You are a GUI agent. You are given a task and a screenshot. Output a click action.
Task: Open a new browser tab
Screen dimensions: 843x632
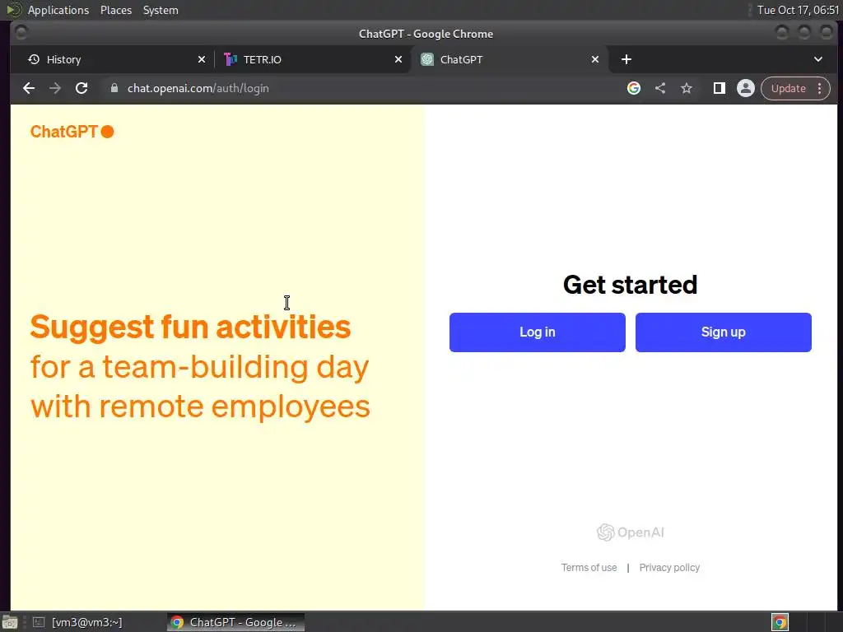626,59
